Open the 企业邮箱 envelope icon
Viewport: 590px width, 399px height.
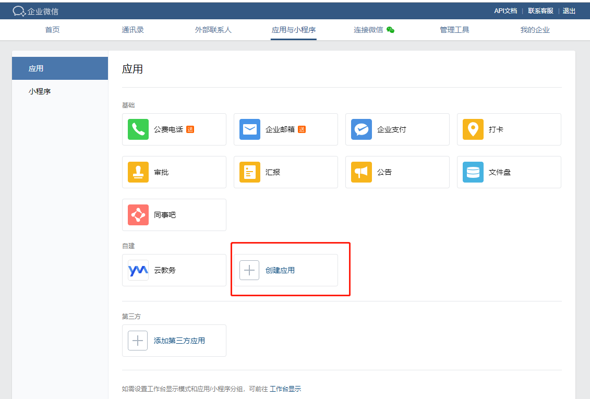(250, 129)
